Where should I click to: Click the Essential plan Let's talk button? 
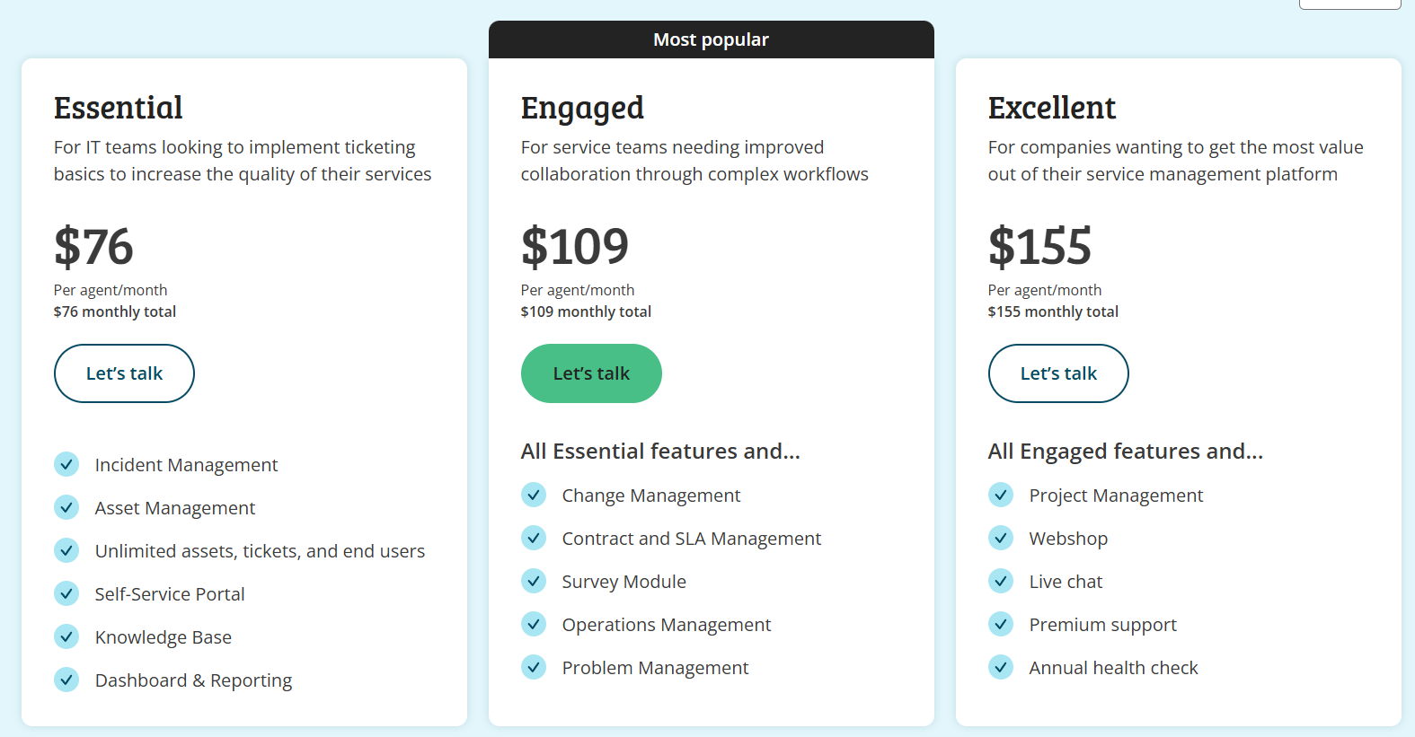coord(124,373)
